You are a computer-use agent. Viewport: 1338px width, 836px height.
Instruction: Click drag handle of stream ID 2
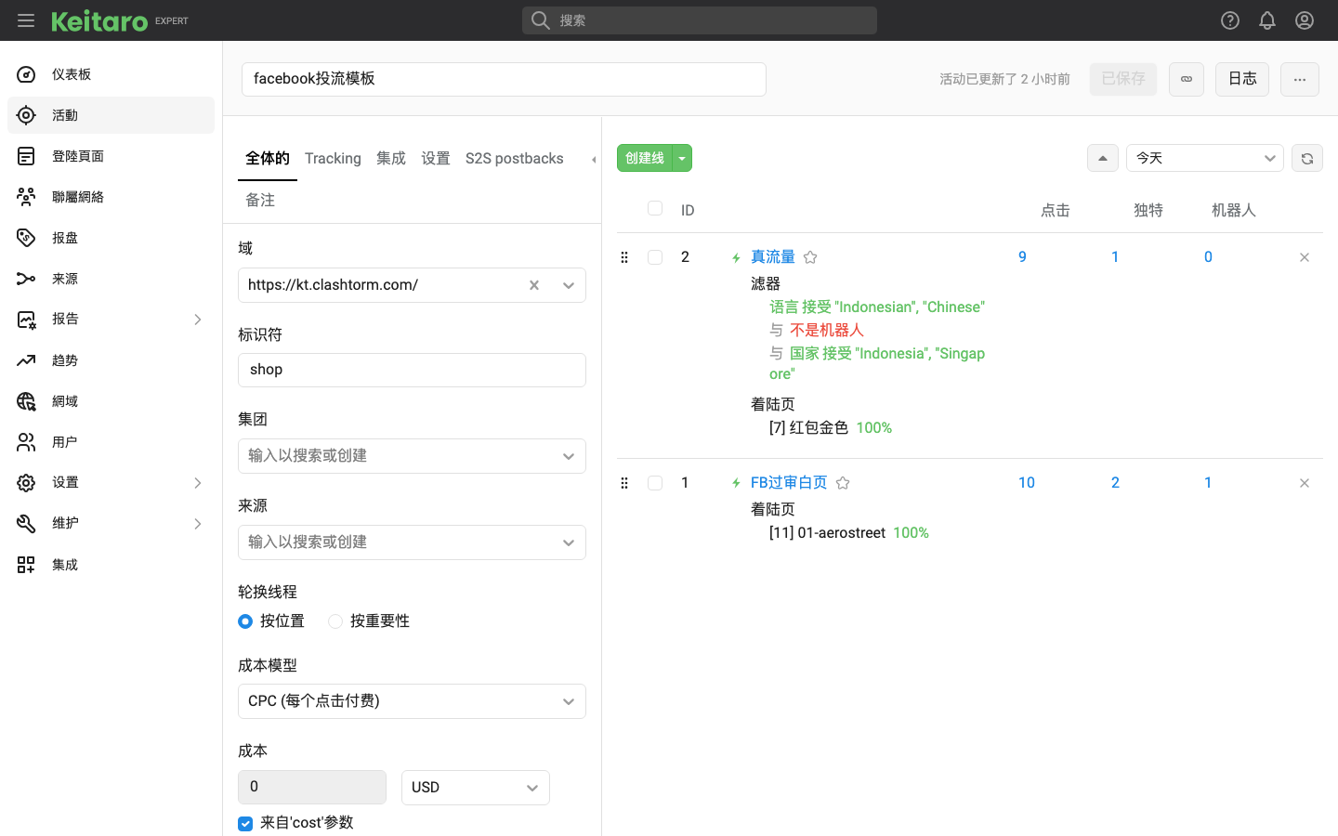tap(624, 257)
